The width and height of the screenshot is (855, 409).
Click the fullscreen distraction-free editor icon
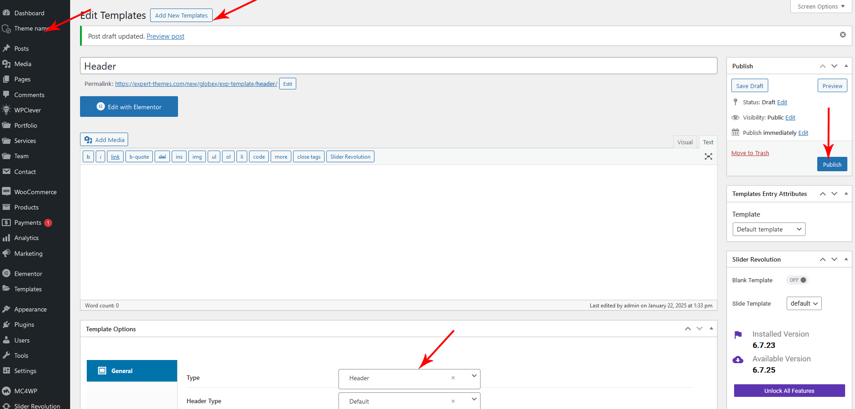pos(708,156)
